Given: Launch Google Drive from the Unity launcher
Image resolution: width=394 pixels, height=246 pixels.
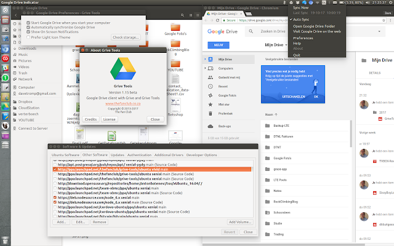Looking at the screenshot, I should coord(6,106).
